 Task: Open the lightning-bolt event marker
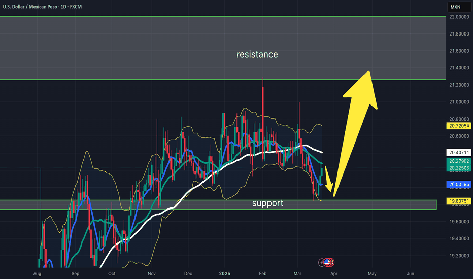(322, 263)
